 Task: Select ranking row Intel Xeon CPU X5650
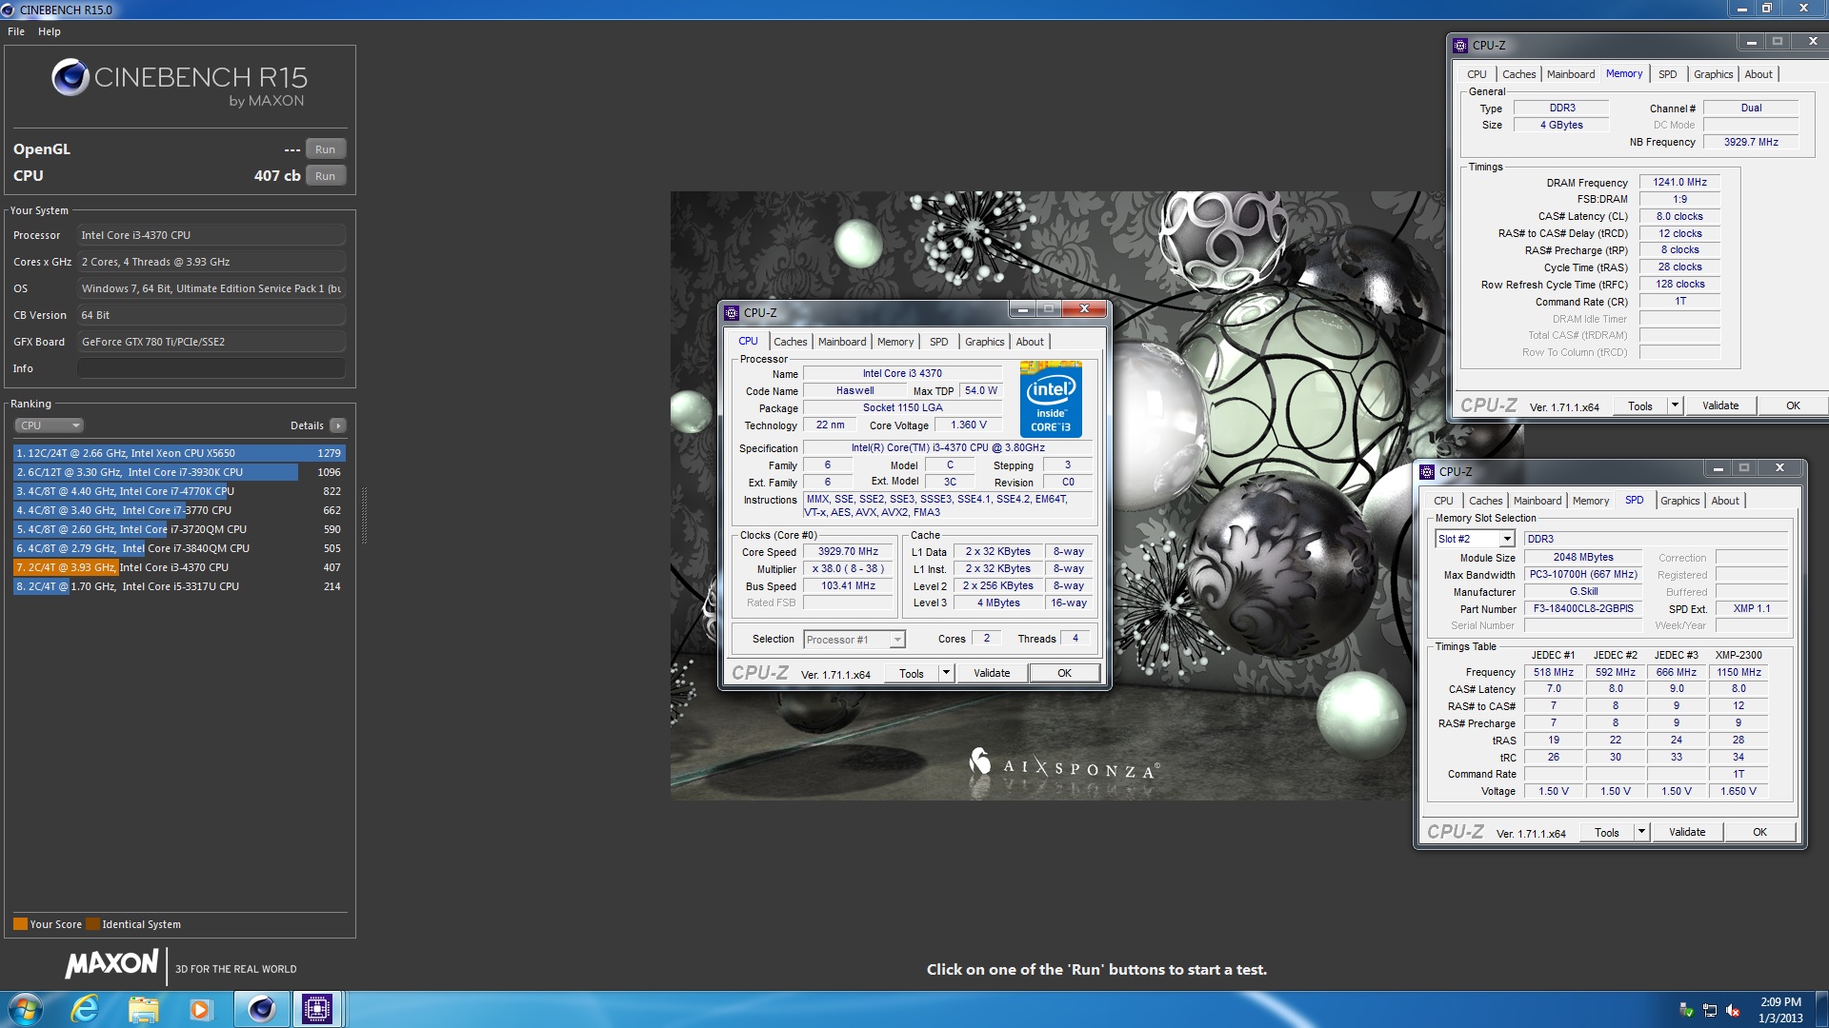click(179, 453)
